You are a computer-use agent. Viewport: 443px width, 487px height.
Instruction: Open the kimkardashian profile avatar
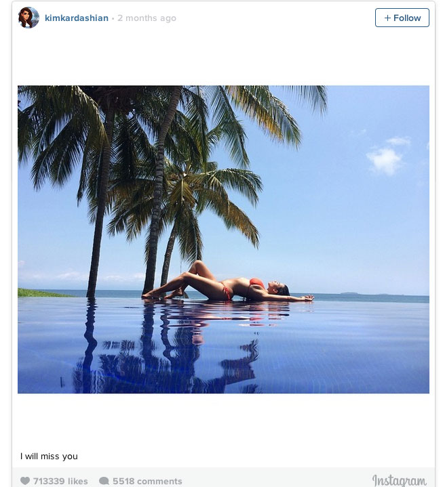28,18
